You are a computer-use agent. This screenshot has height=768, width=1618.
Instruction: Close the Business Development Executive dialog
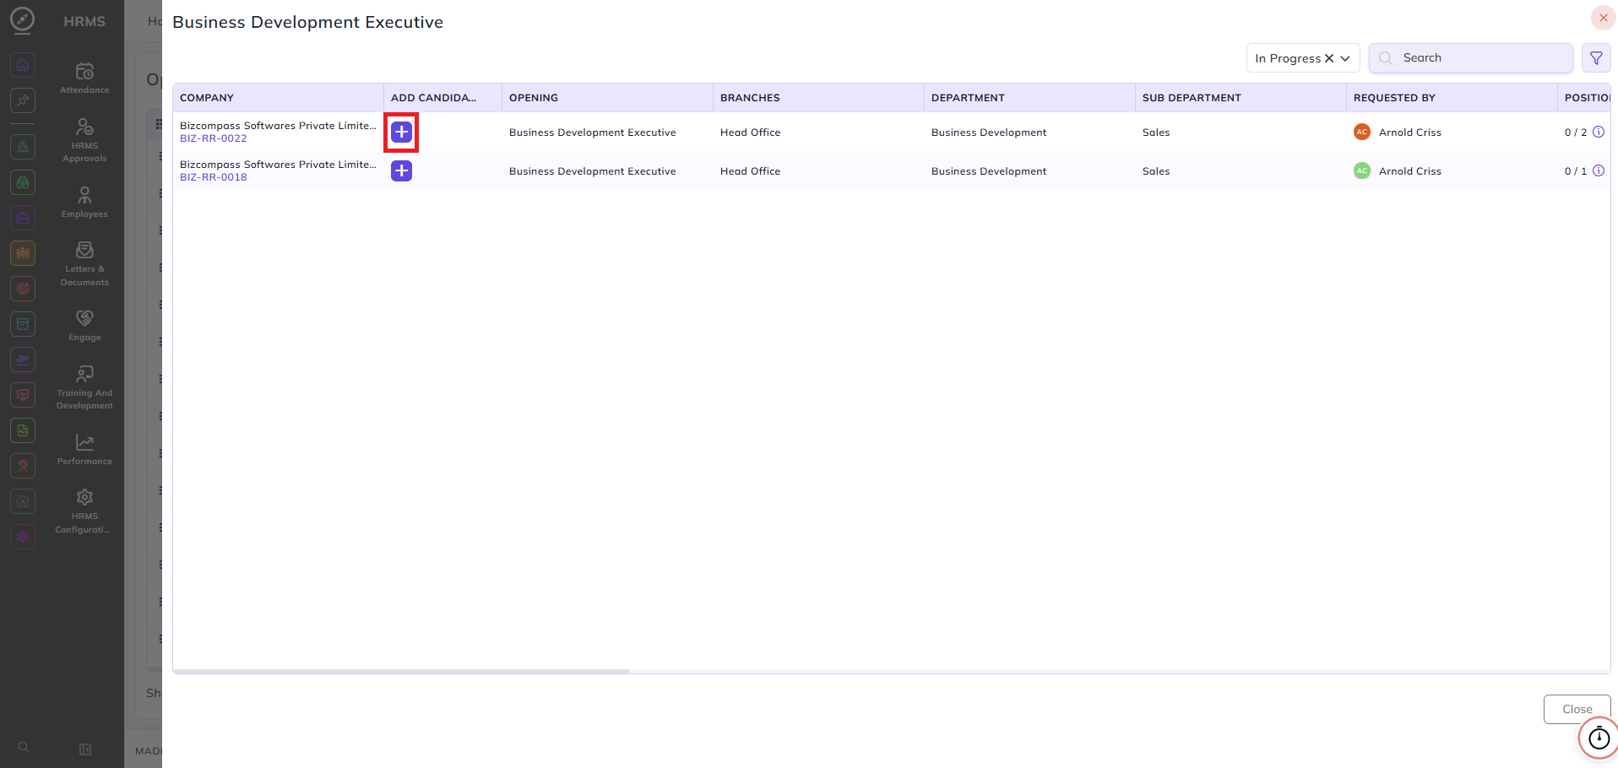click(1603, 18)
